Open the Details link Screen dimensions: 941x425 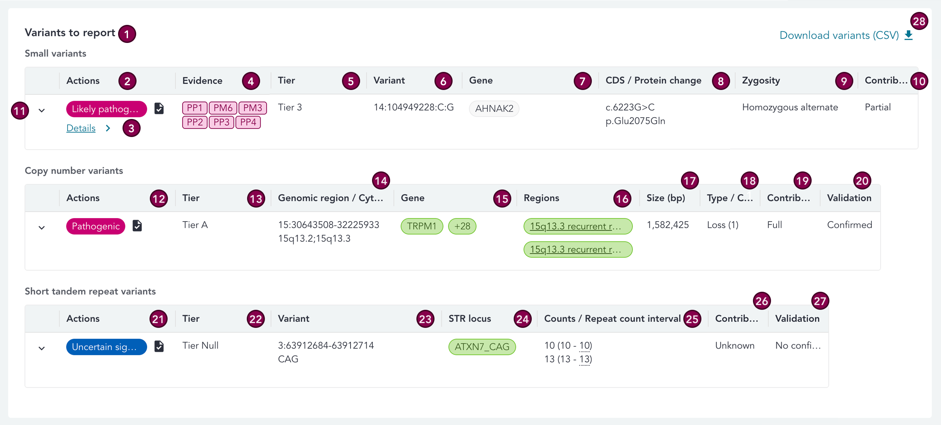(81, 128)
